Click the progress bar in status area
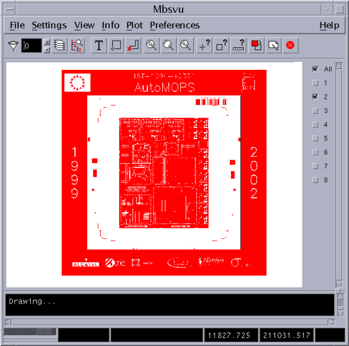The height and width of the screenshot is (346, 349). [30, 332]
